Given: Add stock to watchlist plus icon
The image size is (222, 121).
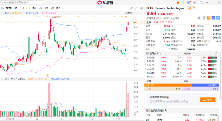Looking at the screenshot, I should 218,18.
